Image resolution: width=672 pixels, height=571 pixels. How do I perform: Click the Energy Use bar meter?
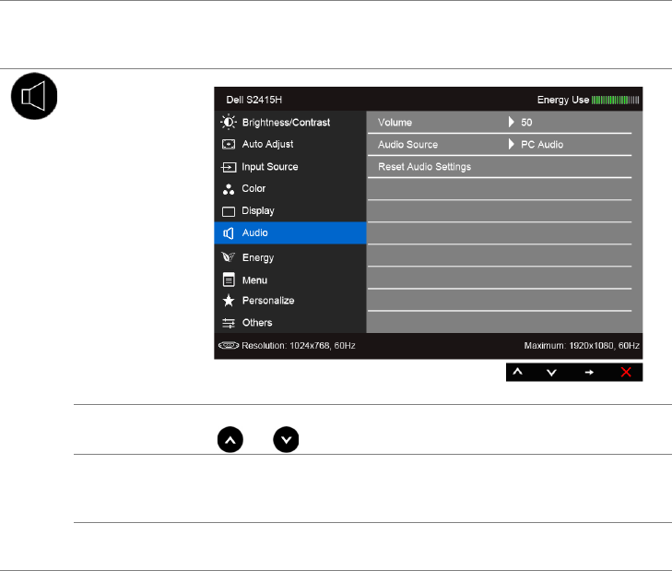pos(615,100)
